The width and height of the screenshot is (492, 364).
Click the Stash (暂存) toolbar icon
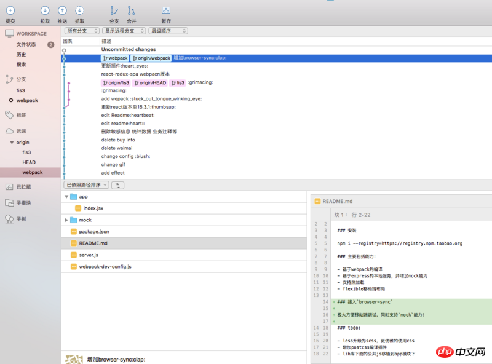point(166,10)
